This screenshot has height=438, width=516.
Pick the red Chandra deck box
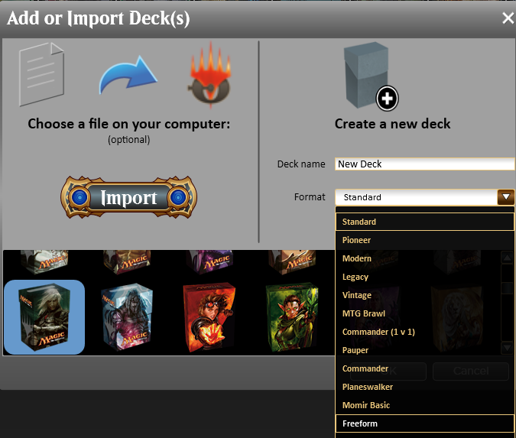coord(209,317)
